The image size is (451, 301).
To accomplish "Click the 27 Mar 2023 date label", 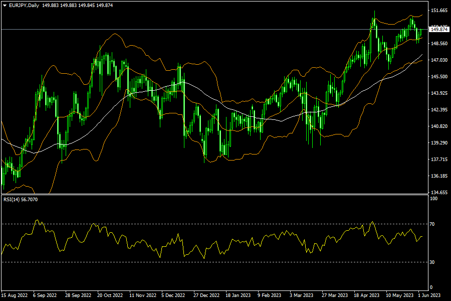I will click(335, 295).
